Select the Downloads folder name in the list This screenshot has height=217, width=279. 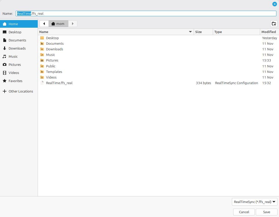55,49
